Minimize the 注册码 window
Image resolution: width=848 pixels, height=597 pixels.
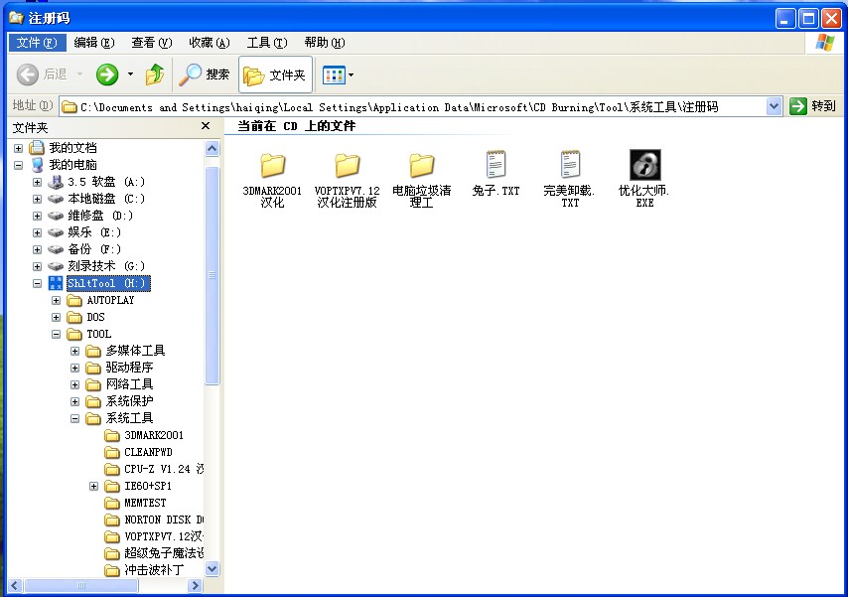click(785, 19)
